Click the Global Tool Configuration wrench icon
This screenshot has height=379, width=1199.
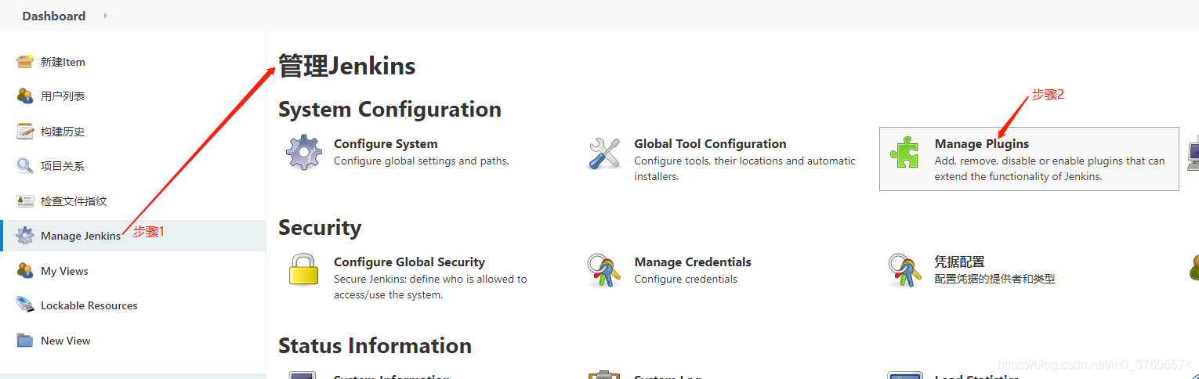point(604,153)
